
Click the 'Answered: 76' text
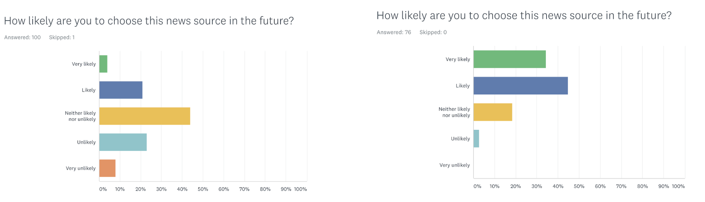click(x=394, y=32)
